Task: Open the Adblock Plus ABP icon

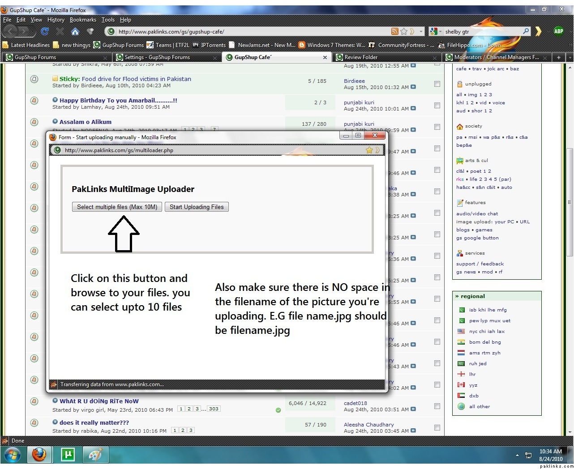Action: pos(558,31)
